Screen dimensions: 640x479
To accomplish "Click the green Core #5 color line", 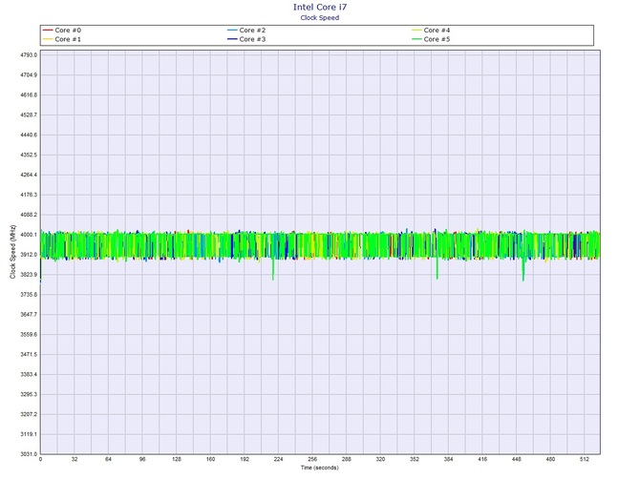I will [x=416, y=39].
